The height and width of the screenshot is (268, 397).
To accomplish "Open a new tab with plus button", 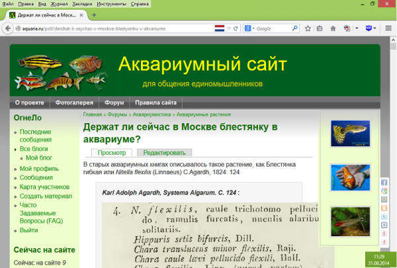I will pos(94,15).
